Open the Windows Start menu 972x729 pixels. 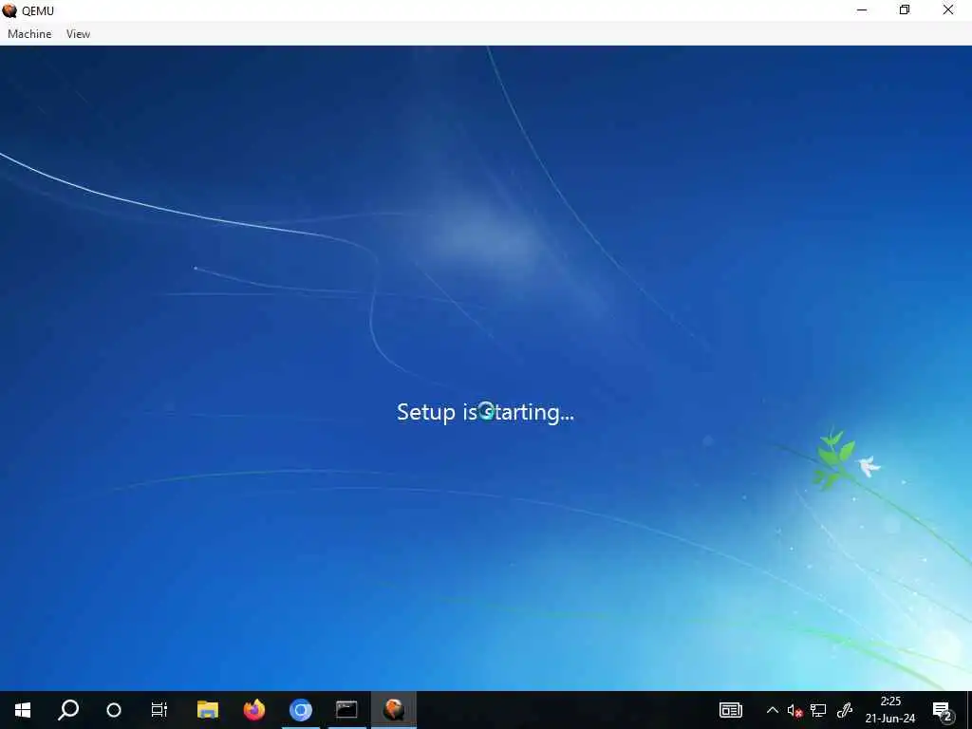coord(23,710)
